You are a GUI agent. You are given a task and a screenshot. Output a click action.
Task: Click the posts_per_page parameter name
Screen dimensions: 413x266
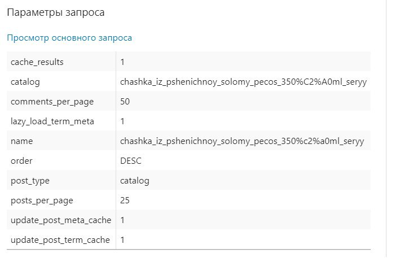coord(42,200)
